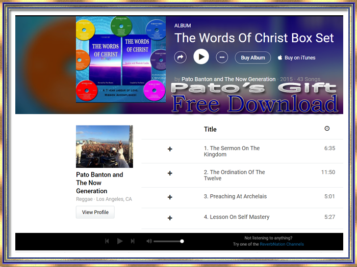Open the more options ellipsis menu

tap(222, 57)
